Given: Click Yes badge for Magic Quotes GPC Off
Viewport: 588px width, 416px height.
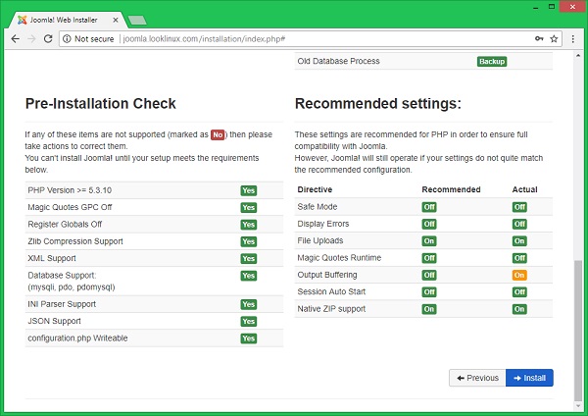Looking at the screenshot, I should [249, 208].
